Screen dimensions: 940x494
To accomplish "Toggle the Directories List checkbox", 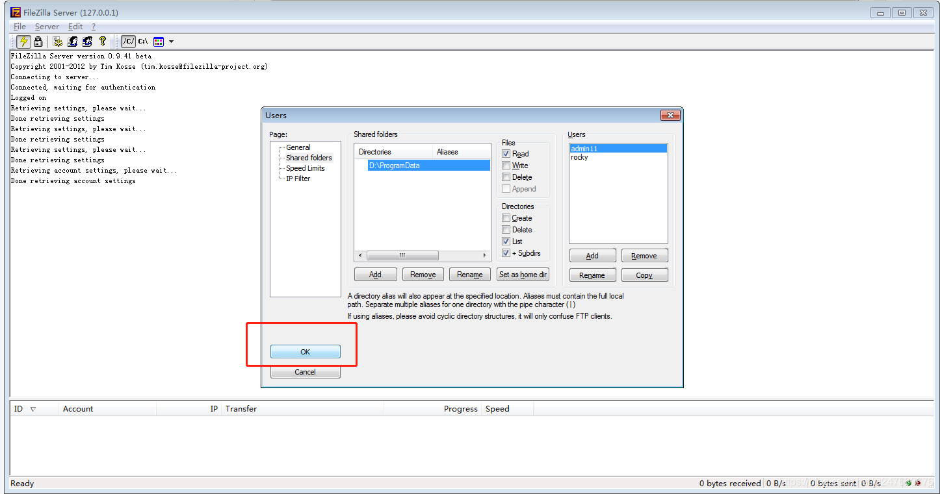I will pos(506,241).
